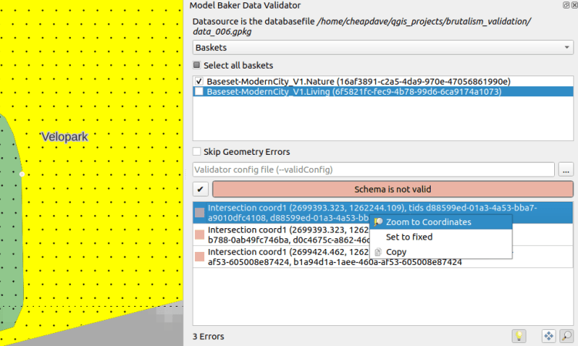Choose Set to fixed in context menu
The width and height of the screenshot is (578, 346).
pos(441,237)
